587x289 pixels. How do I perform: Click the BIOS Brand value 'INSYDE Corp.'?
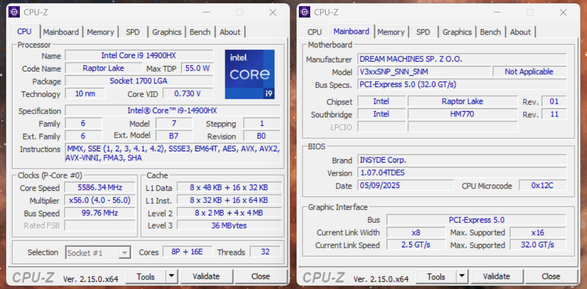point(462,160)
